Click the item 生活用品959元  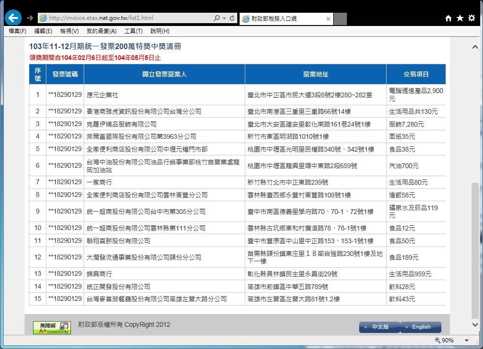coord(410,274)
